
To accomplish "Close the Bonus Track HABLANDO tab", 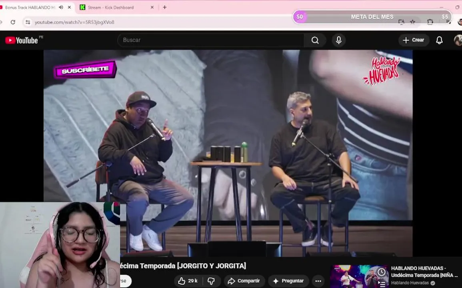I will (70, 7).
